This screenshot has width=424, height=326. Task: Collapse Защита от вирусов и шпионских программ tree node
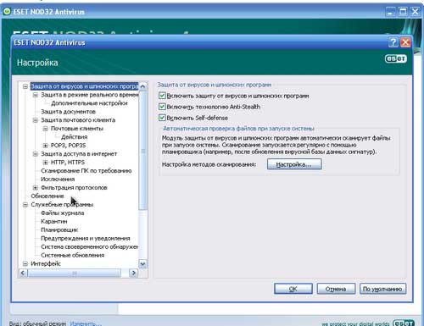(x=25, y=86)
